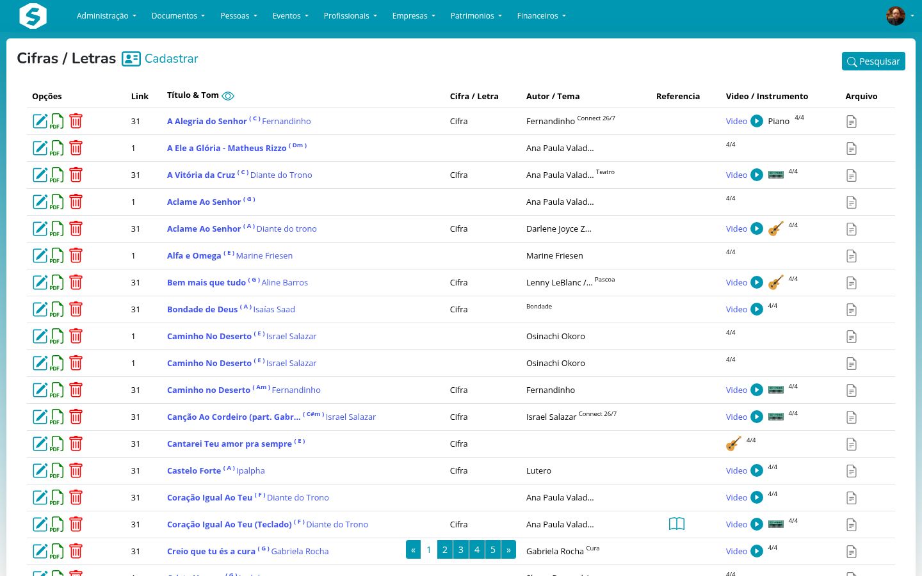Open the A Alegria do Senhor title link

click(207, 122)
